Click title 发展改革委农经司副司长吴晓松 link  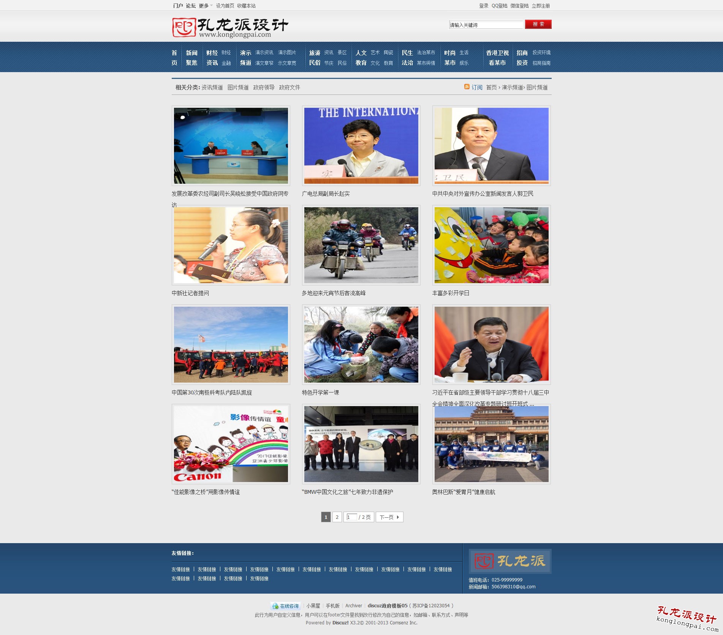[x=230, y=194]
